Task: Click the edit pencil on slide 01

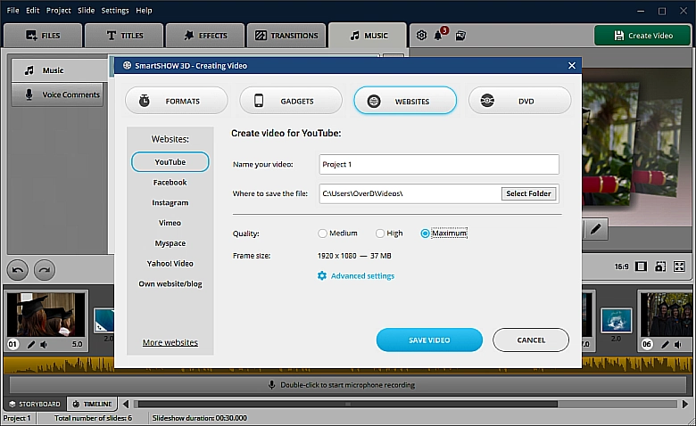Action: tap(30, 344)
